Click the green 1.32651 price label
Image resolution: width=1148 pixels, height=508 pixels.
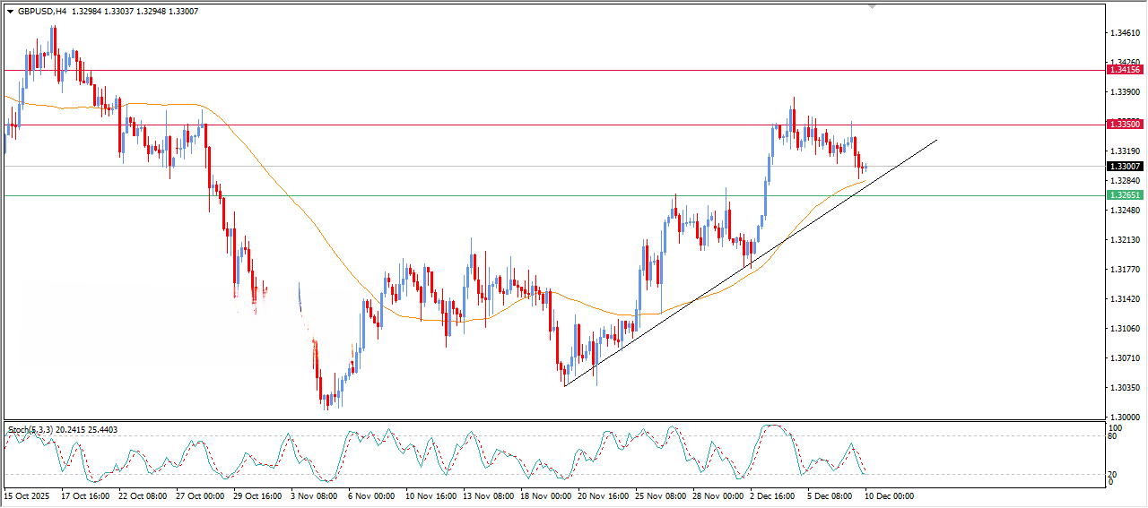click(x=1124, y=195)
